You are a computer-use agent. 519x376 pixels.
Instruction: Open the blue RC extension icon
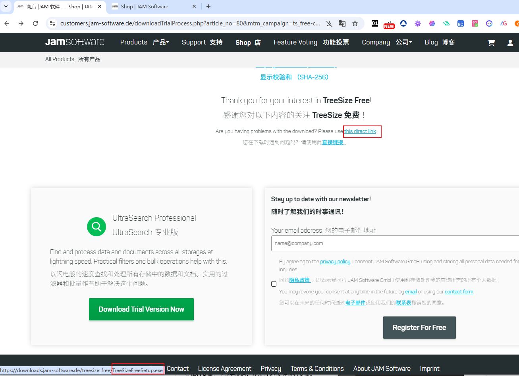461,23
